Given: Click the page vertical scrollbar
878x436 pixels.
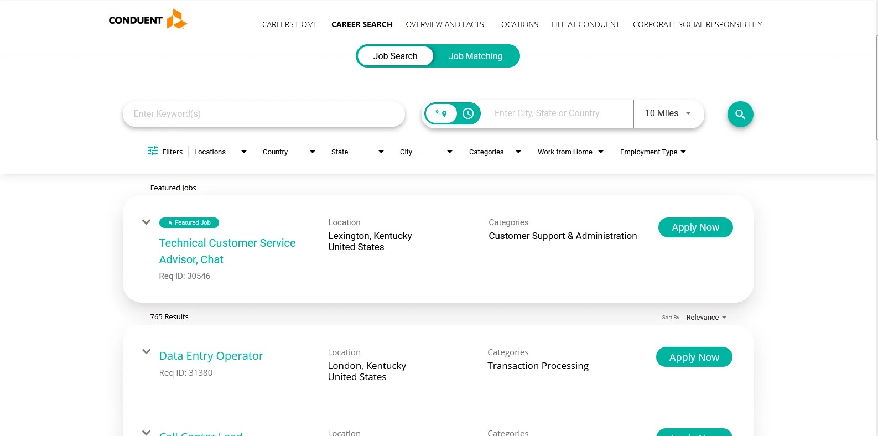Looking at the screenshot, I should (877, 89).
